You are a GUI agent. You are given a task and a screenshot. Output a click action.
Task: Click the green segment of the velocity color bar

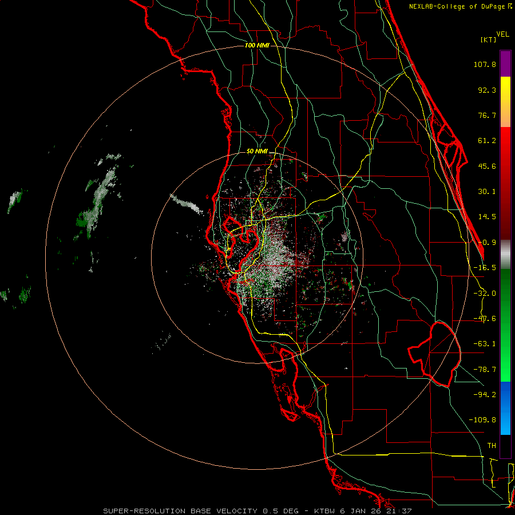[505, 325]
